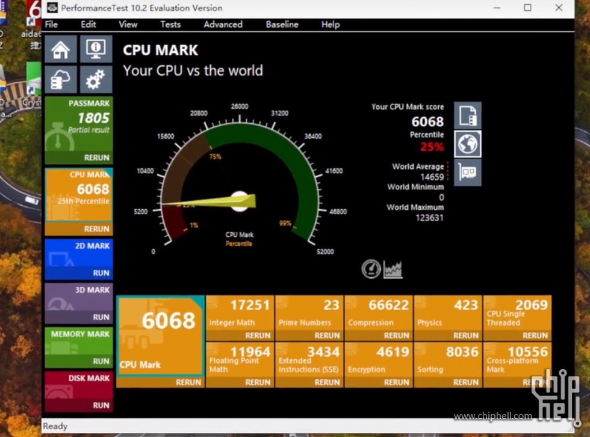590x437 pixels.
Task: Switch to the distribution chart view icon
Action: (393, 269)
